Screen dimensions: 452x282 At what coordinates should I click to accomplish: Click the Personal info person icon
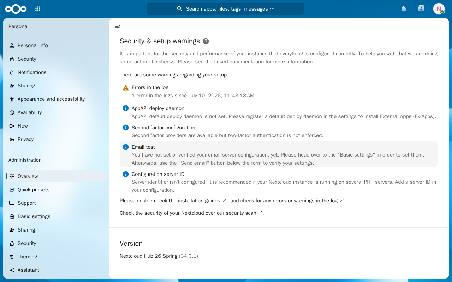click(12, 45)
